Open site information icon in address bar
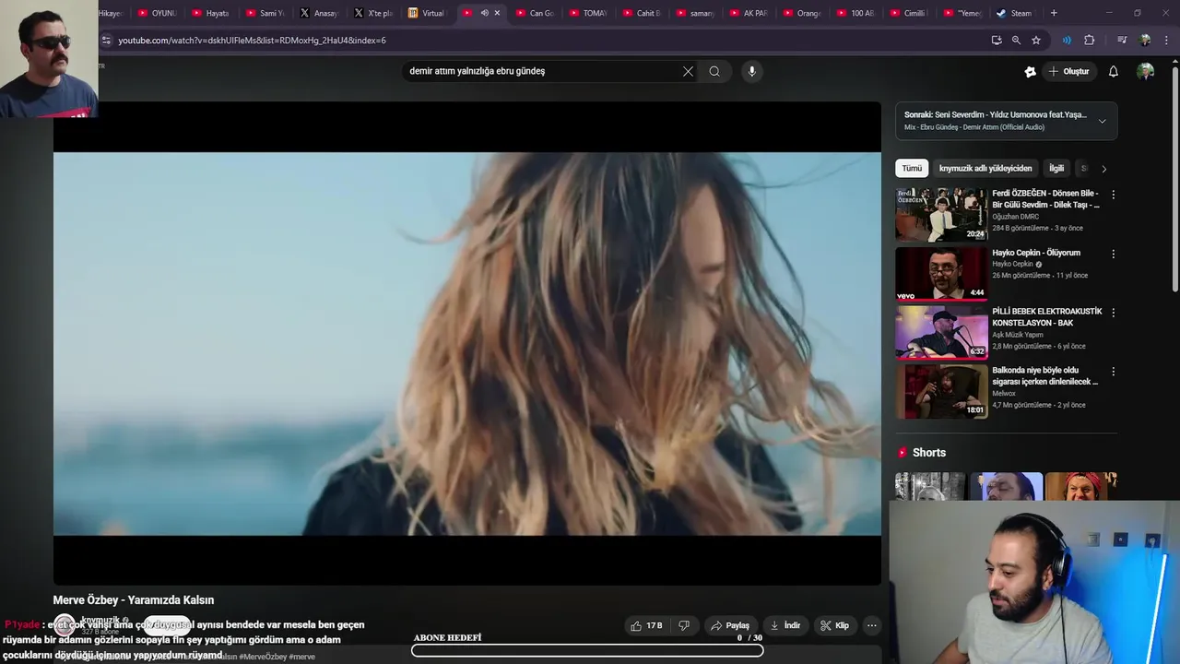This screenshot has width=1180, height=664. pyautogui.click(x=106, y=41)
